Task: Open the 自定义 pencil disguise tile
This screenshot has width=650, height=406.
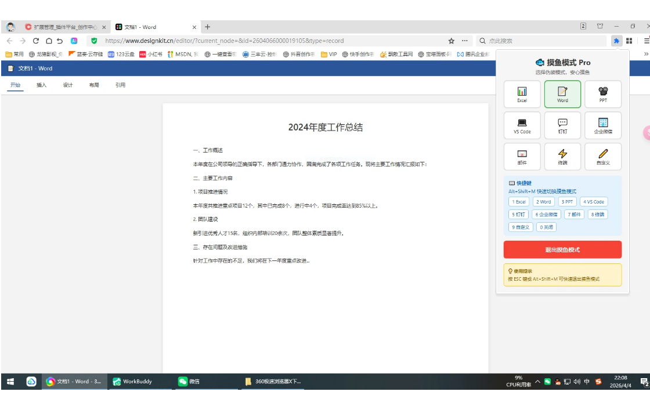Action: (x=603, y=157)
